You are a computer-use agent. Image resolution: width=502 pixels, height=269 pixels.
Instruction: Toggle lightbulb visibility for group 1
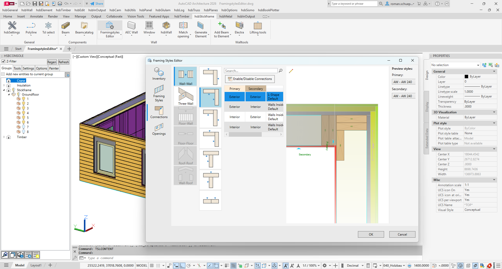[24, 99]
